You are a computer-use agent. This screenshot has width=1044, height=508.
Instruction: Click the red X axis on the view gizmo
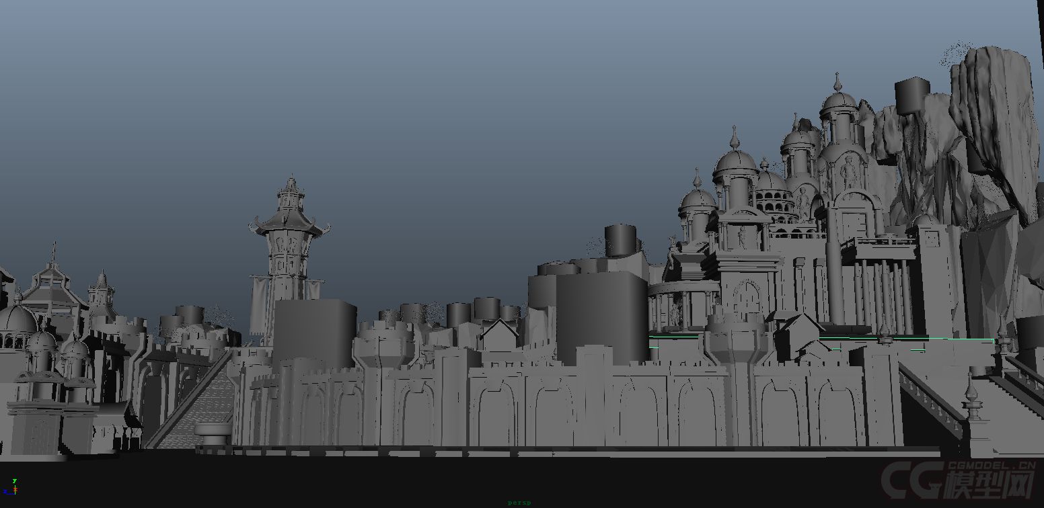[x=16, y=489]
